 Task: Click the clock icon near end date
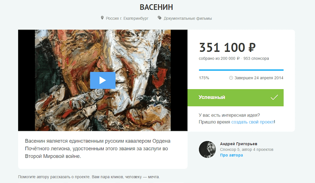coord(231,78)
